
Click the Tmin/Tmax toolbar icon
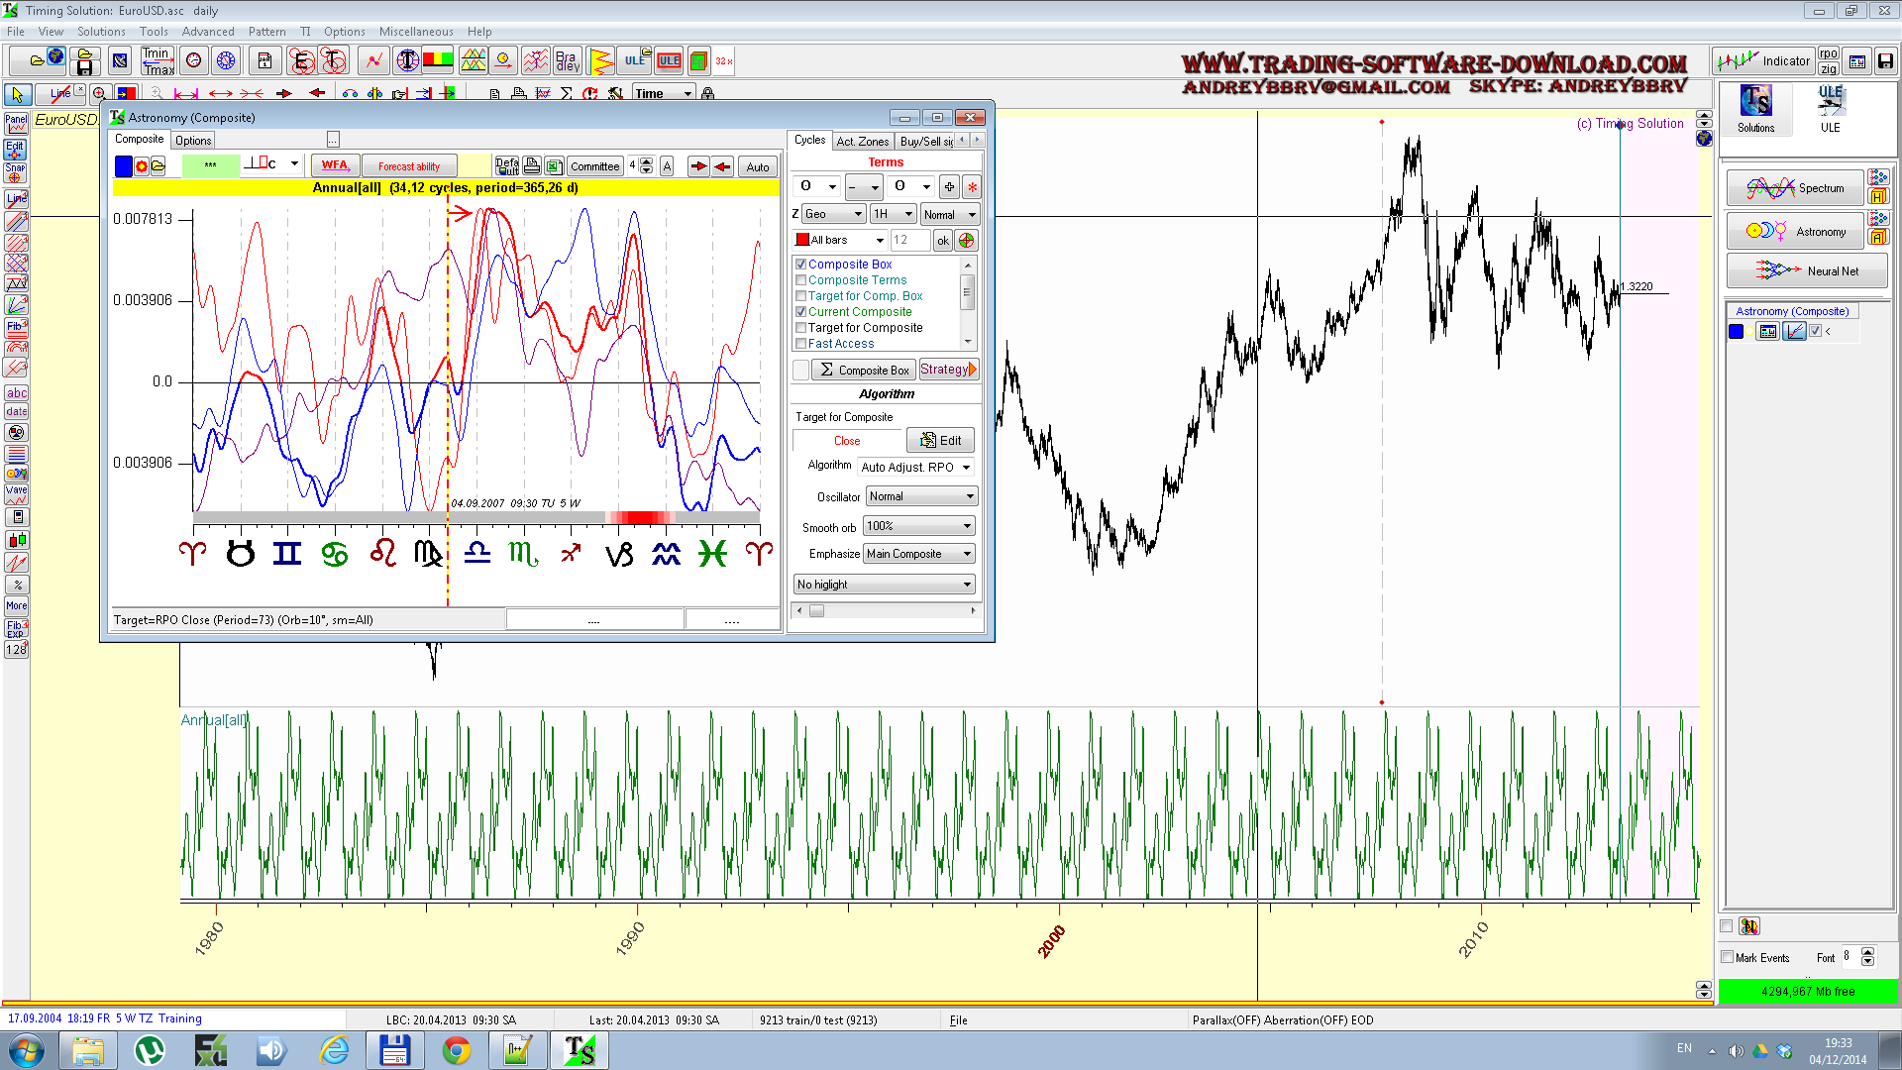pos(158,61)
